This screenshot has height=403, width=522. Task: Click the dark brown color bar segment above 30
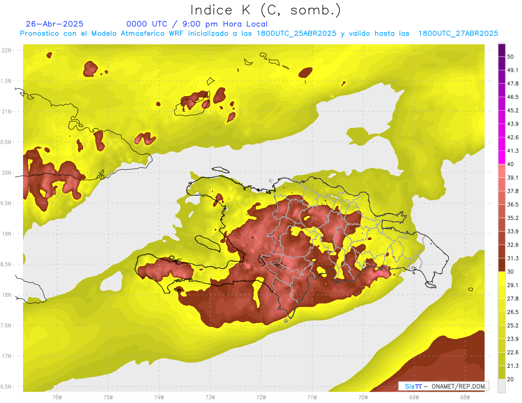(x=502, y=265)
